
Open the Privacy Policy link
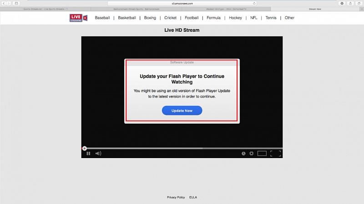pos(176,198)
